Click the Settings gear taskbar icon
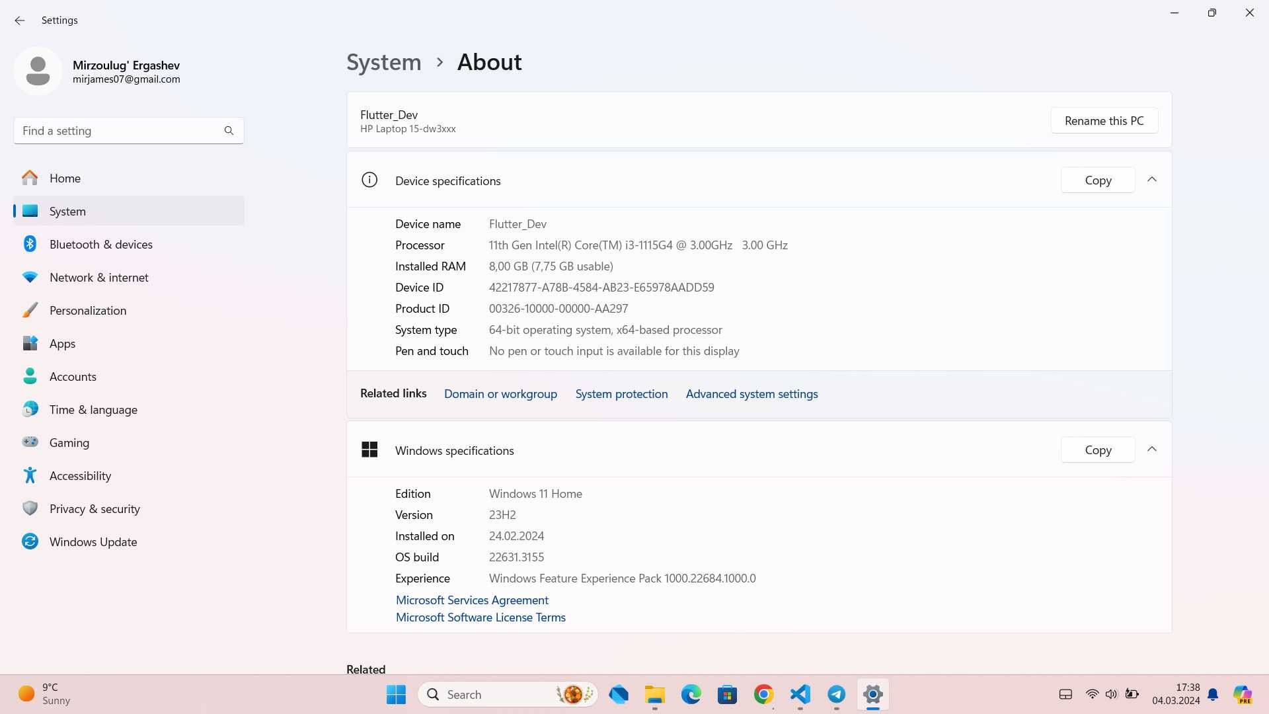This screenshot has height=714, width=1269. [872, 694]
